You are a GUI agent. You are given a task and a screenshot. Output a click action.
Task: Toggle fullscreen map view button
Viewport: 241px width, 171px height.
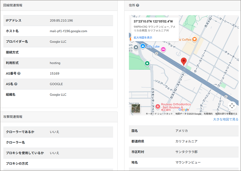coord(232,105)
